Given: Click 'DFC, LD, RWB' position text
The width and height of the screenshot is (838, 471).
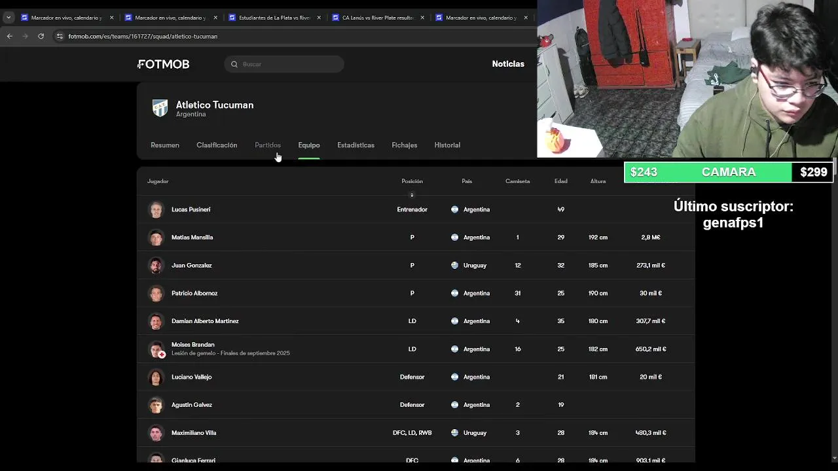Looking at the screenshot, I should [412, 433].
